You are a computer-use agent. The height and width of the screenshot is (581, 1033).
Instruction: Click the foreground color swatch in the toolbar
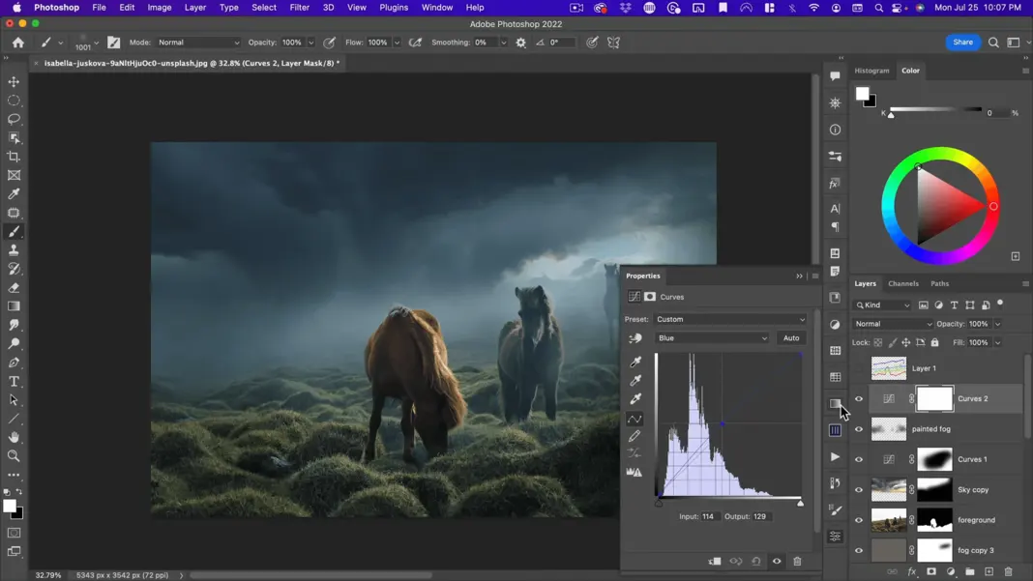click(9, 507)
